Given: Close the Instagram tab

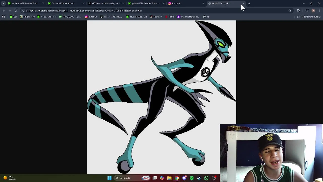Looking at the screenshot, I should coord(203,3).
